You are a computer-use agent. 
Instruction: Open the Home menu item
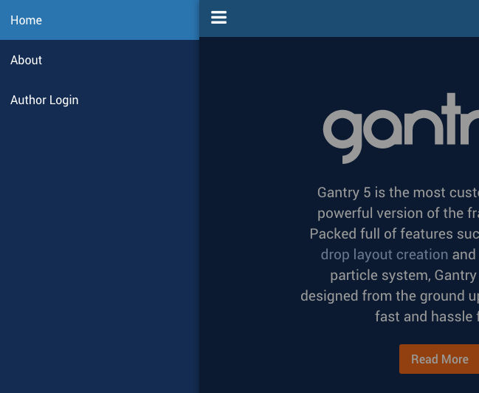[27, 20]
